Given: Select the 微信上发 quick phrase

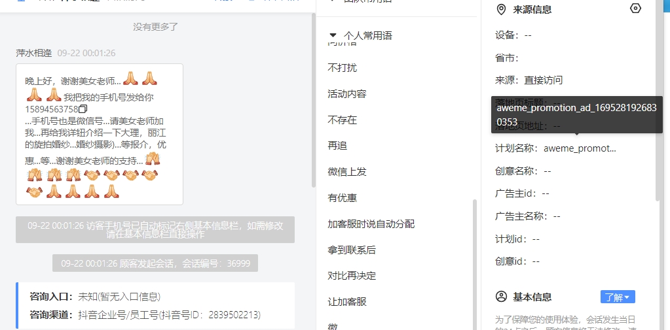Looking at the screenshot, I should pyautogui.click(x=347, y=172).
